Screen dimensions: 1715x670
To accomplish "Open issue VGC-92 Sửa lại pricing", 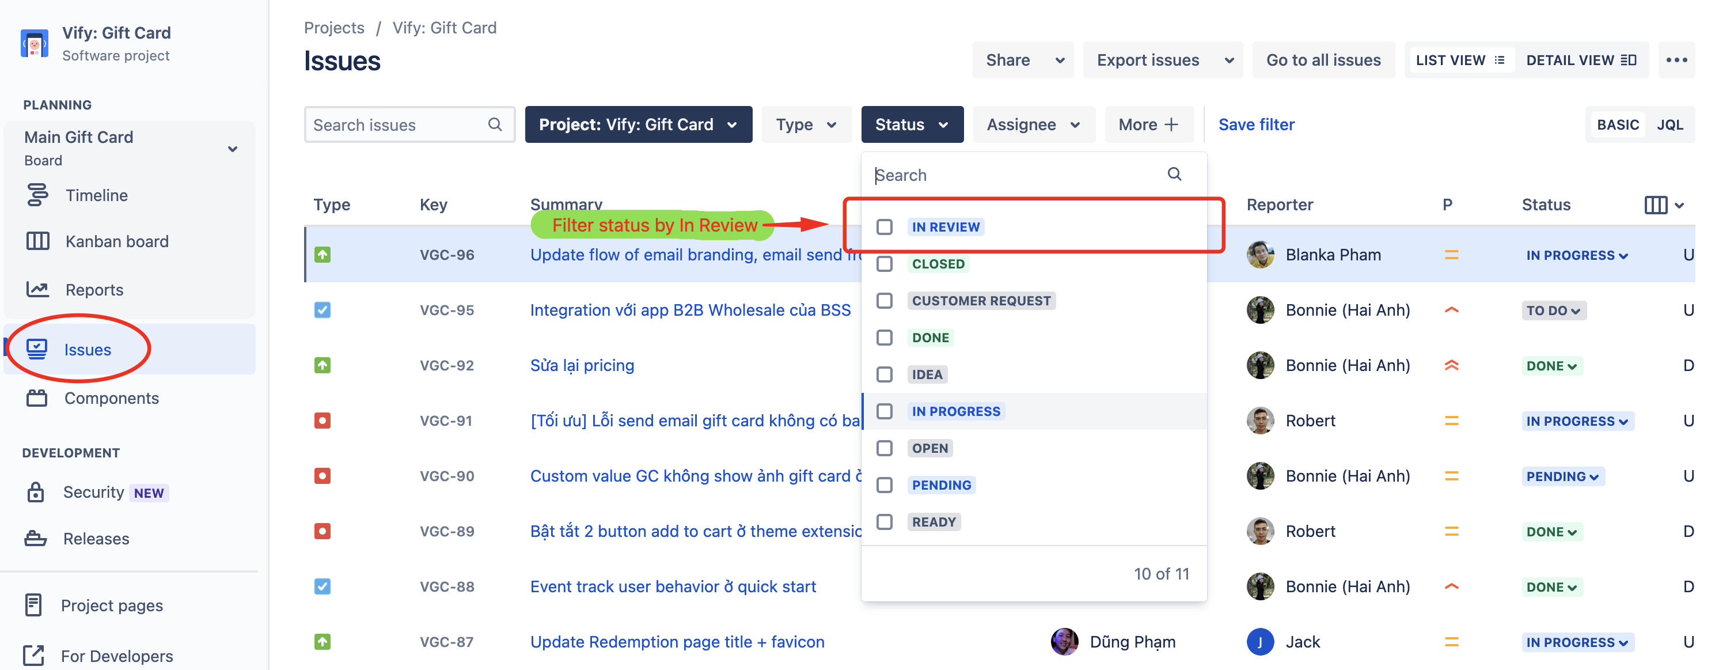I will (582, 365).
